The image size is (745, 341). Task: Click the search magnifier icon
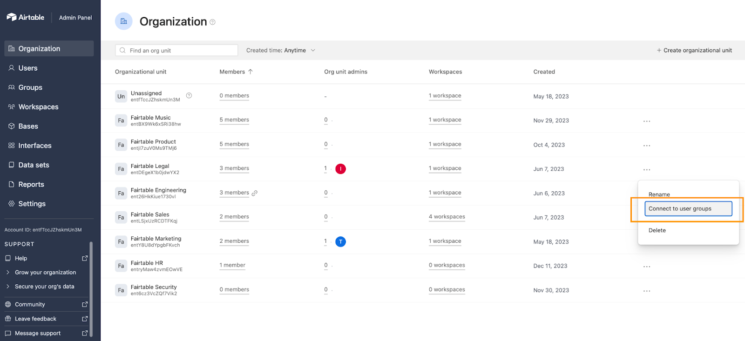pos(122,50)
